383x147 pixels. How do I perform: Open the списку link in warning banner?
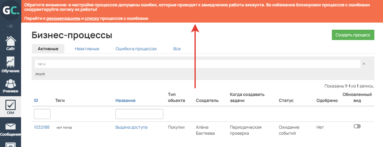coord(92,19)
